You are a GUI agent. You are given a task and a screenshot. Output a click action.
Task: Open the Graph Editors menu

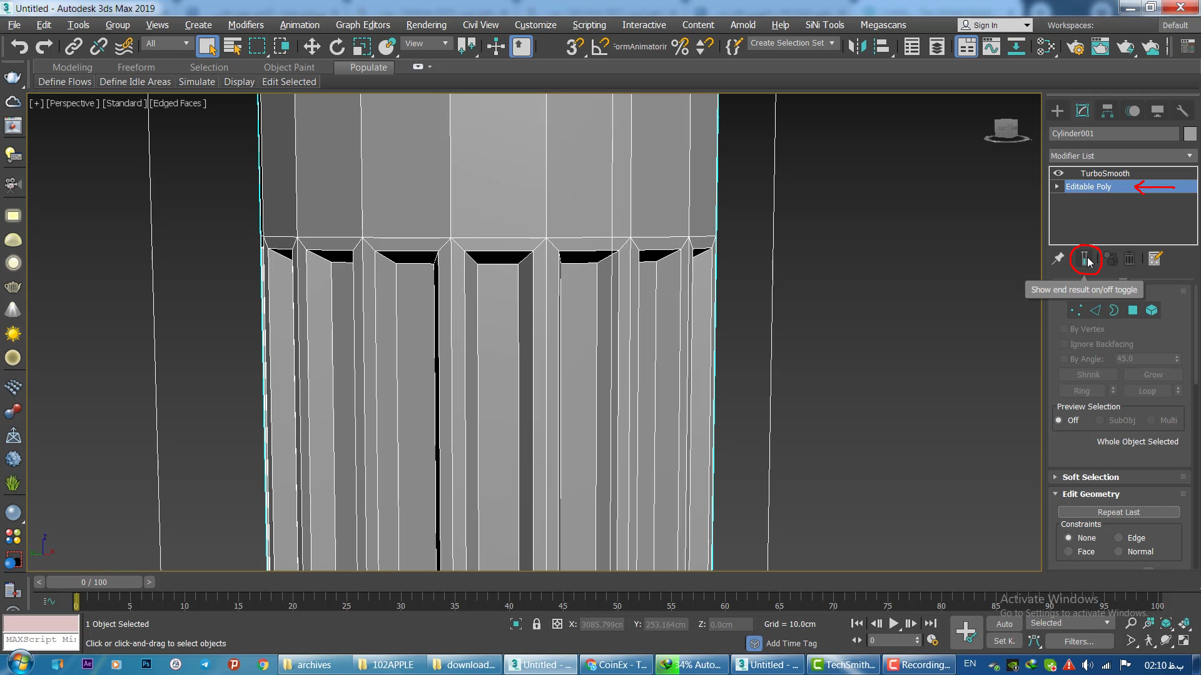[x=363, y=25]
